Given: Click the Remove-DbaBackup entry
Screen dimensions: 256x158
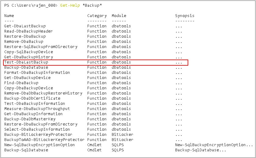Looking at the screenshot, I should (23, 42).
